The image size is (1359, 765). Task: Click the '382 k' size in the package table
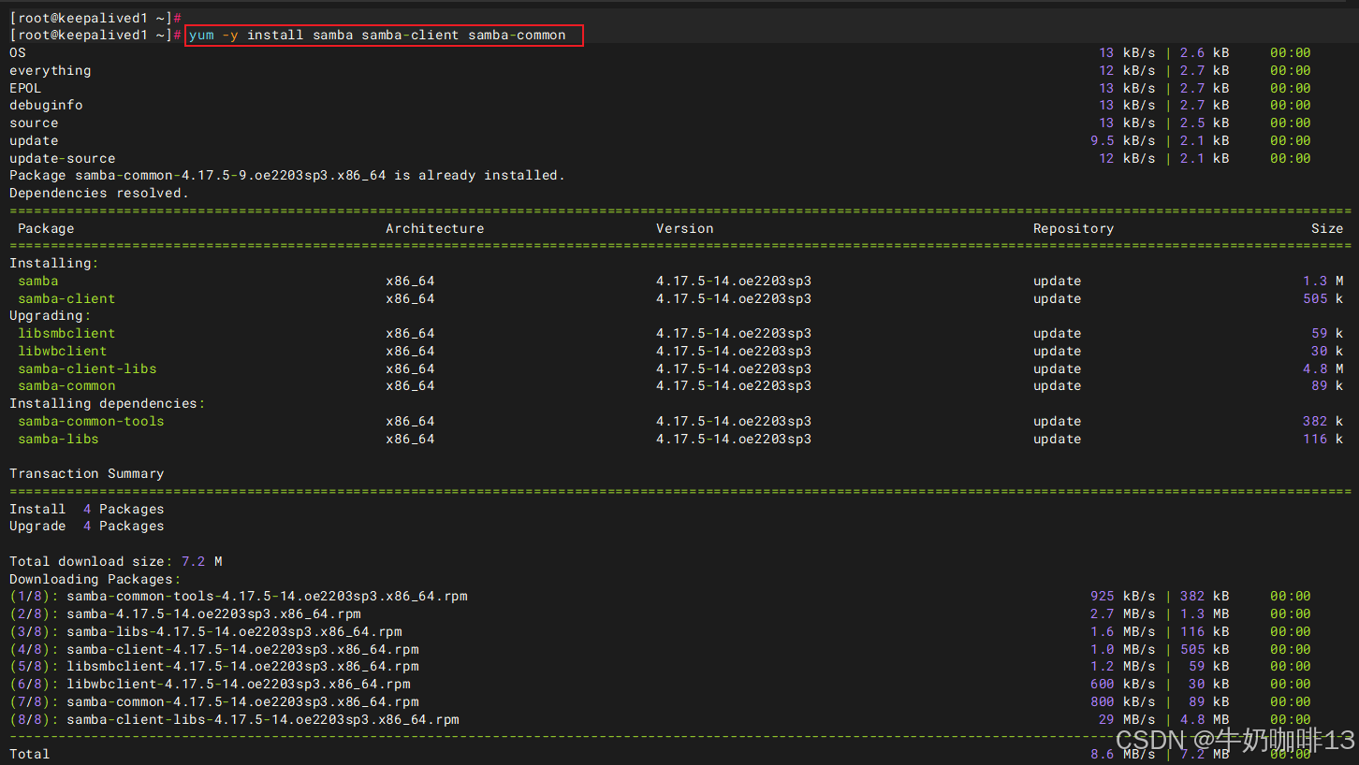[1323, 422]
